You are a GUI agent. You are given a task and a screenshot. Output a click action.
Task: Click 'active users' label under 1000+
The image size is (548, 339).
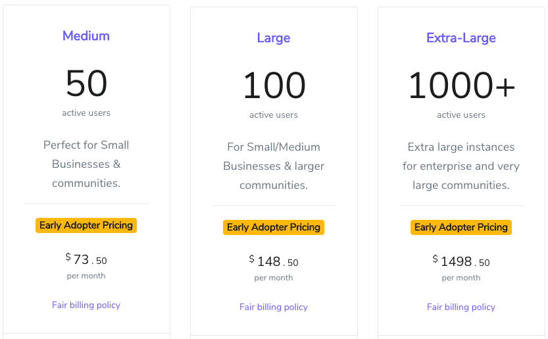461,115
